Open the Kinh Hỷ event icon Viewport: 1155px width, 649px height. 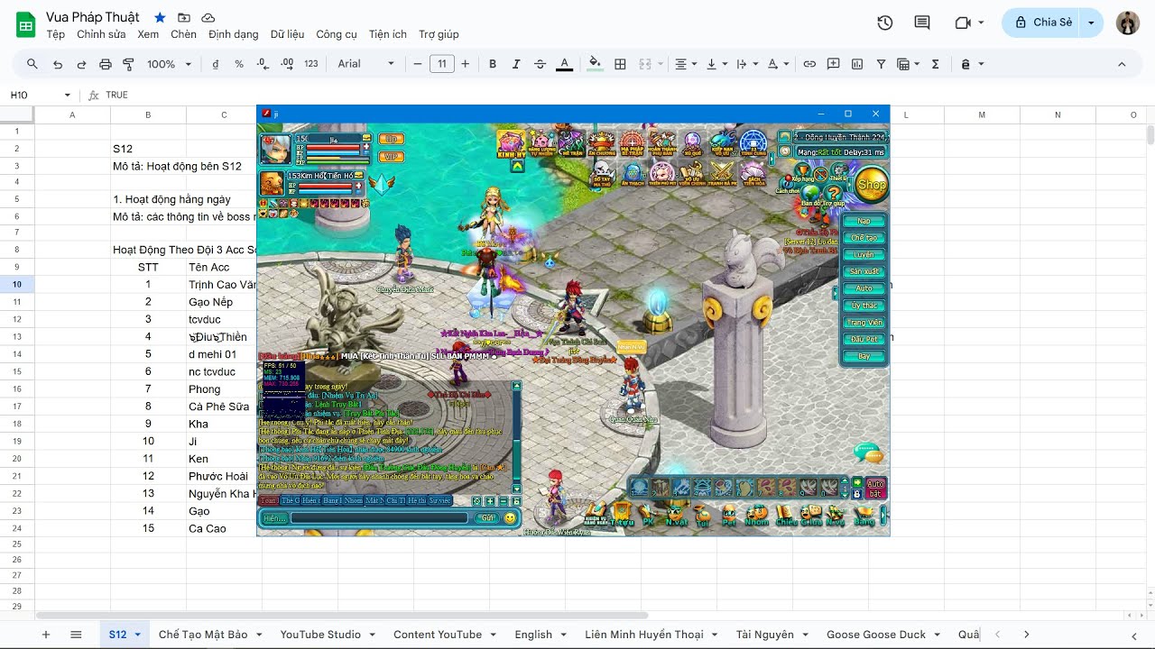[x=512, y=144]
